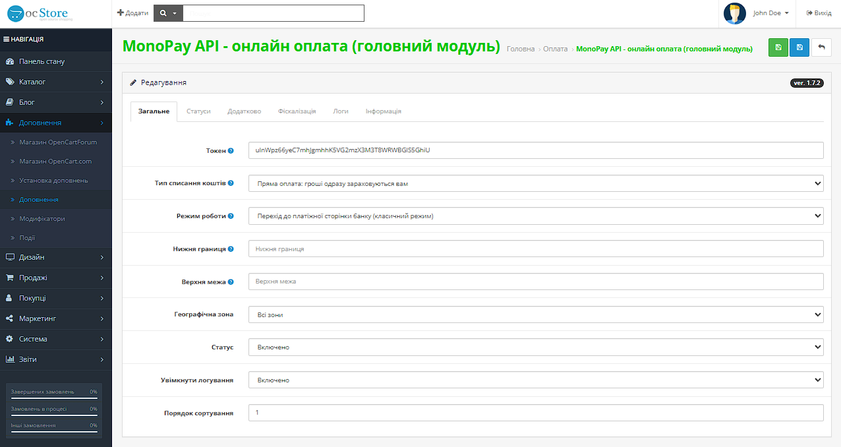Viewport: 841px width, 447px height.
Task: Open the John Doe user menu
Action: click(x=770, y=13)
